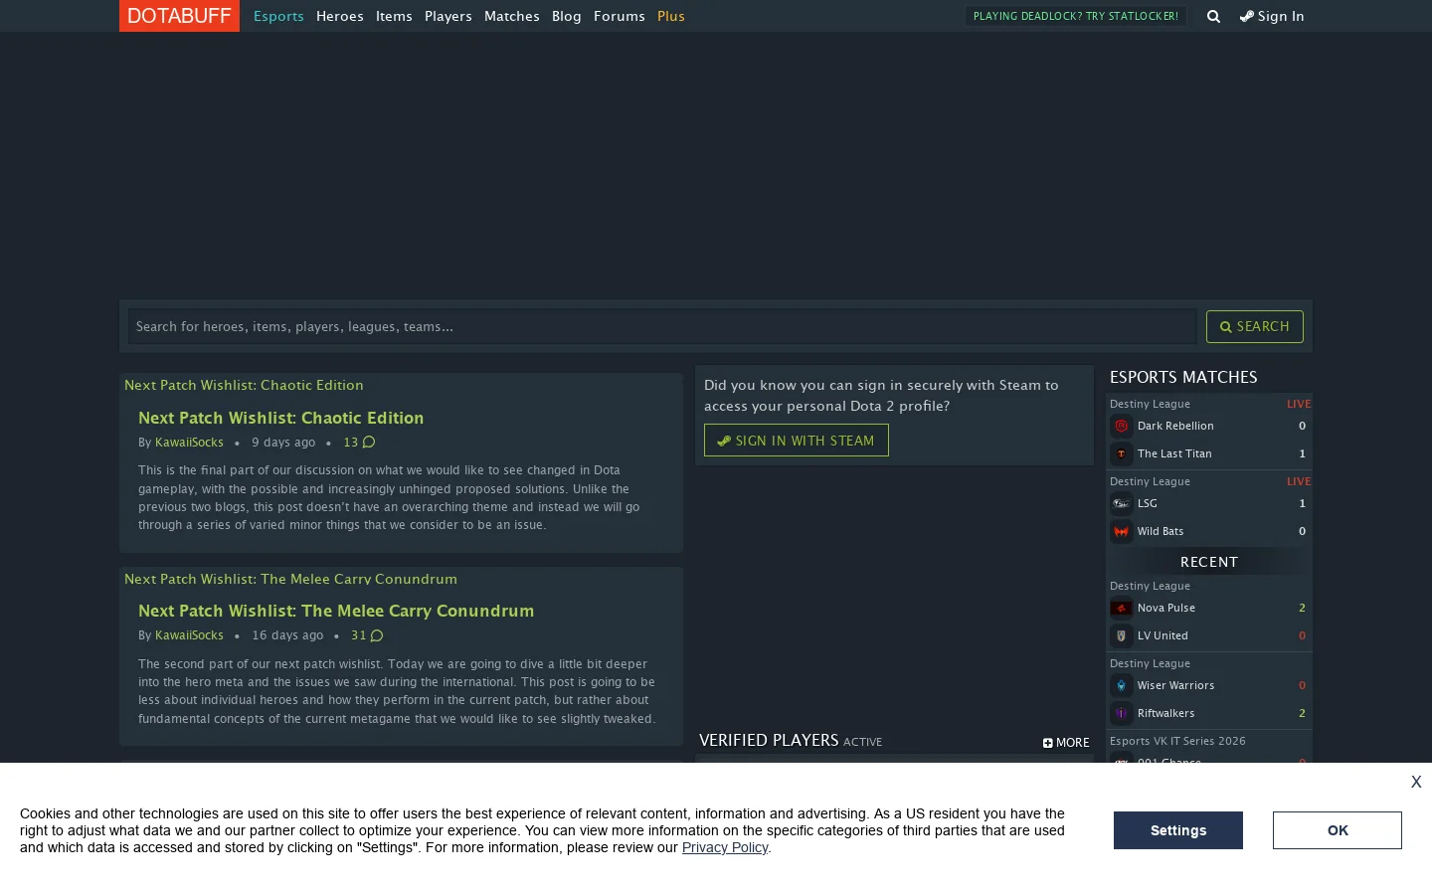
Task: Click the DOTABUFF logo
Action: pyautogui.click(x=179, y=16)
